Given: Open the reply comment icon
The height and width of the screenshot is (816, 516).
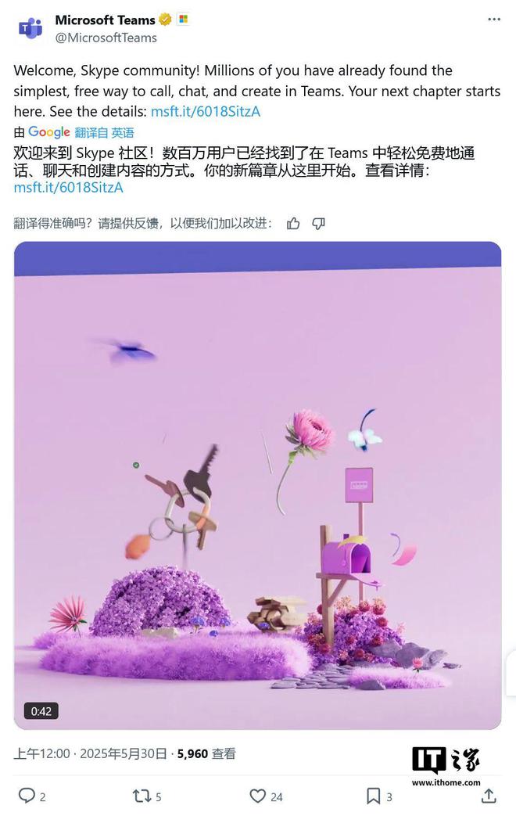Looking at the screenshot, I should pyautogui.click(x=27, y=795).
